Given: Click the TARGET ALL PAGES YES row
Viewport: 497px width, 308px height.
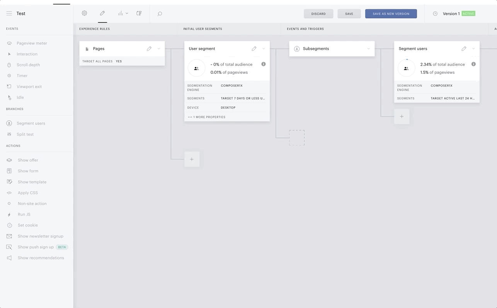Looking at the screenshot, I should point(122,61).
